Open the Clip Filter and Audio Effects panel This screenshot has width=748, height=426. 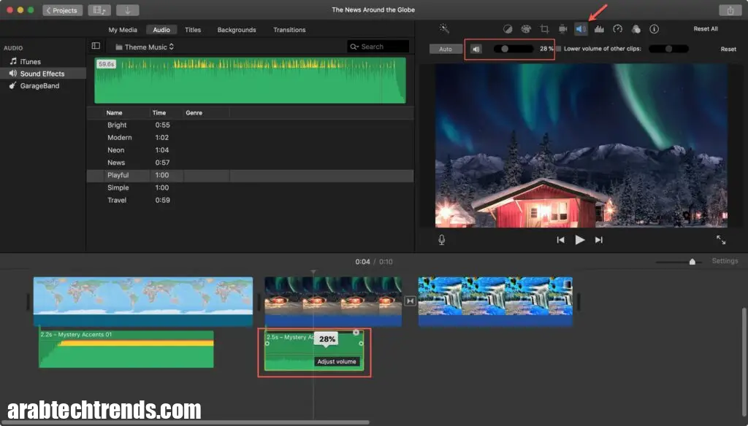636,29
